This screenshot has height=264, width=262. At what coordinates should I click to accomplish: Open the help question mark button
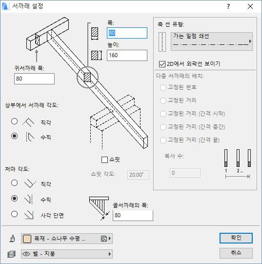point(228,6)
